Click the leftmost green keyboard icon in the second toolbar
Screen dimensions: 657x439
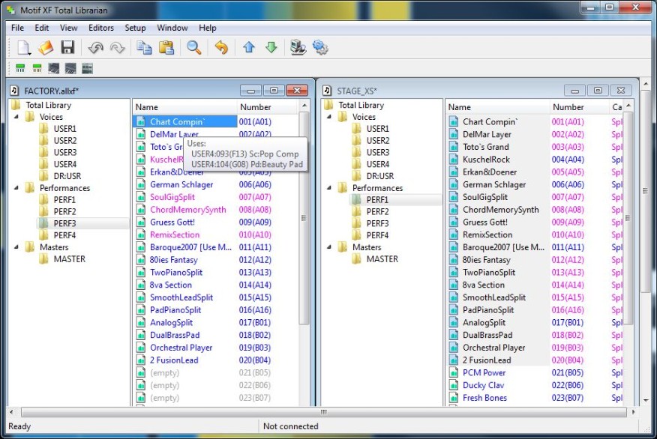20,69
